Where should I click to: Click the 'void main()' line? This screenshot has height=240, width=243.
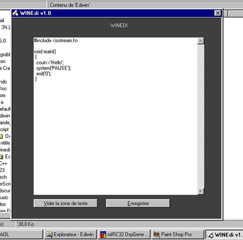(45, 51)
